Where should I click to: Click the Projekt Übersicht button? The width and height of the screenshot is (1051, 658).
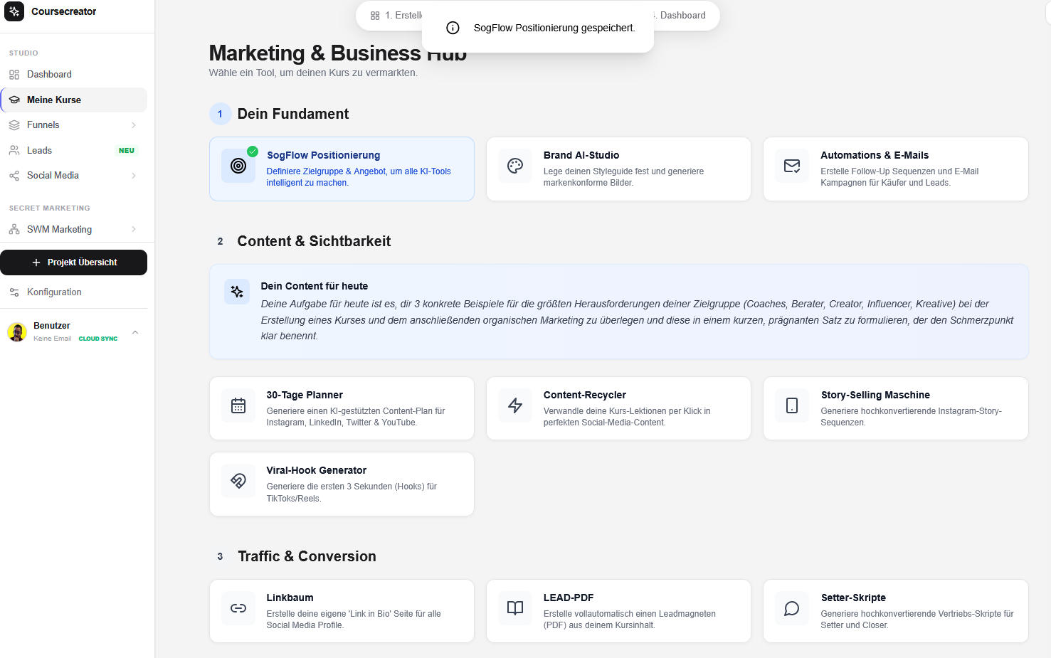coord(74,262)
